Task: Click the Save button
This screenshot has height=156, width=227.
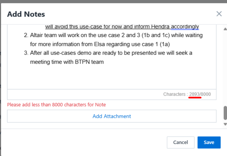Action: (x=209, y=142)
